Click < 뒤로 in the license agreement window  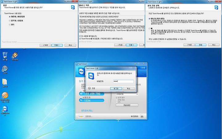(x=120, y=45)
